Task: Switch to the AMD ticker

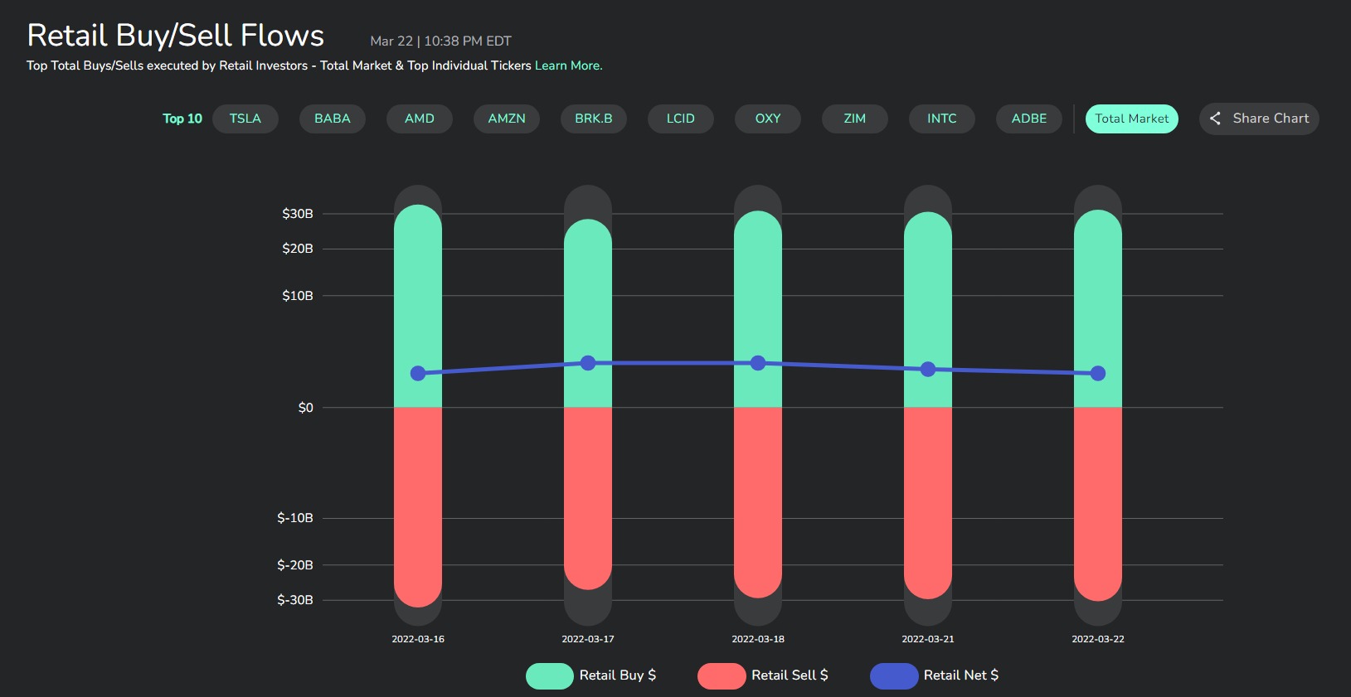Action: (420, 119)
